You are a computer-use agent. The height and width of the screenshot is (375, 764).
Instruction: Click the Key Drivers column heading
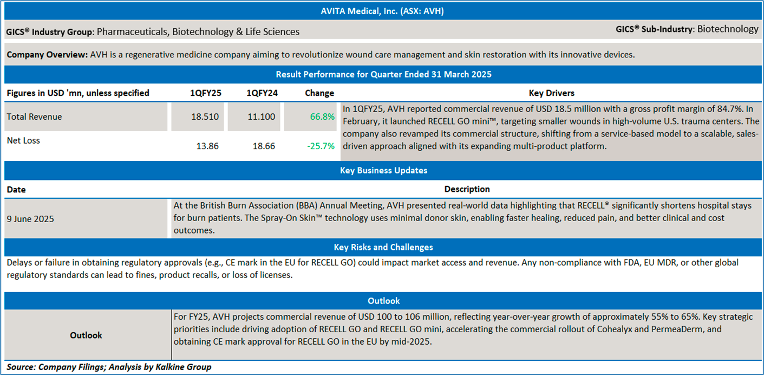[551, 93]
